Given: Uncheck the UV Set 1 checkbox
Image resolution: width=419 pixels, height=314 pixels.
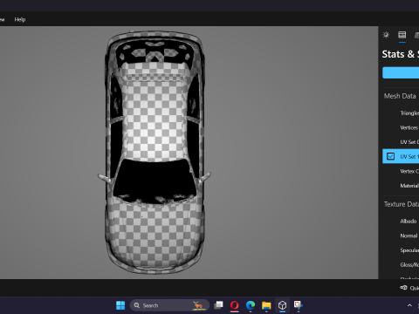Looking at the screenshot, I should click(x=390, y=156).
